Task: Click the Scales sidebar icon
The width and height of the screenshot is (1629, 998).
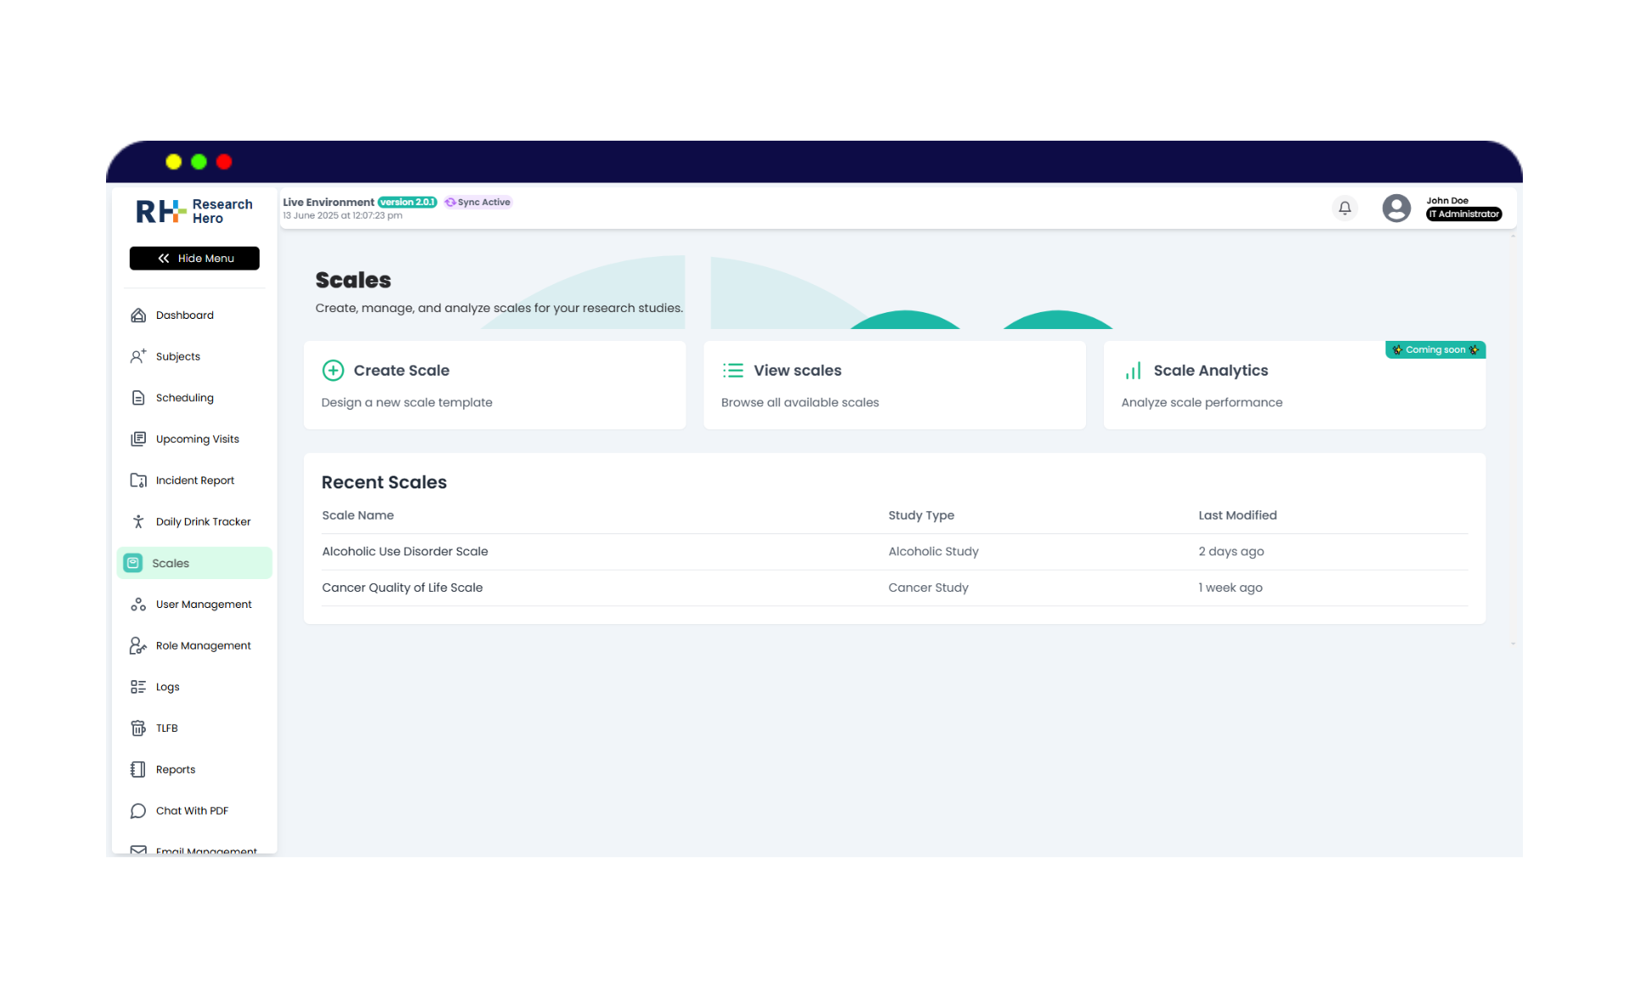Action: (133, 563)
